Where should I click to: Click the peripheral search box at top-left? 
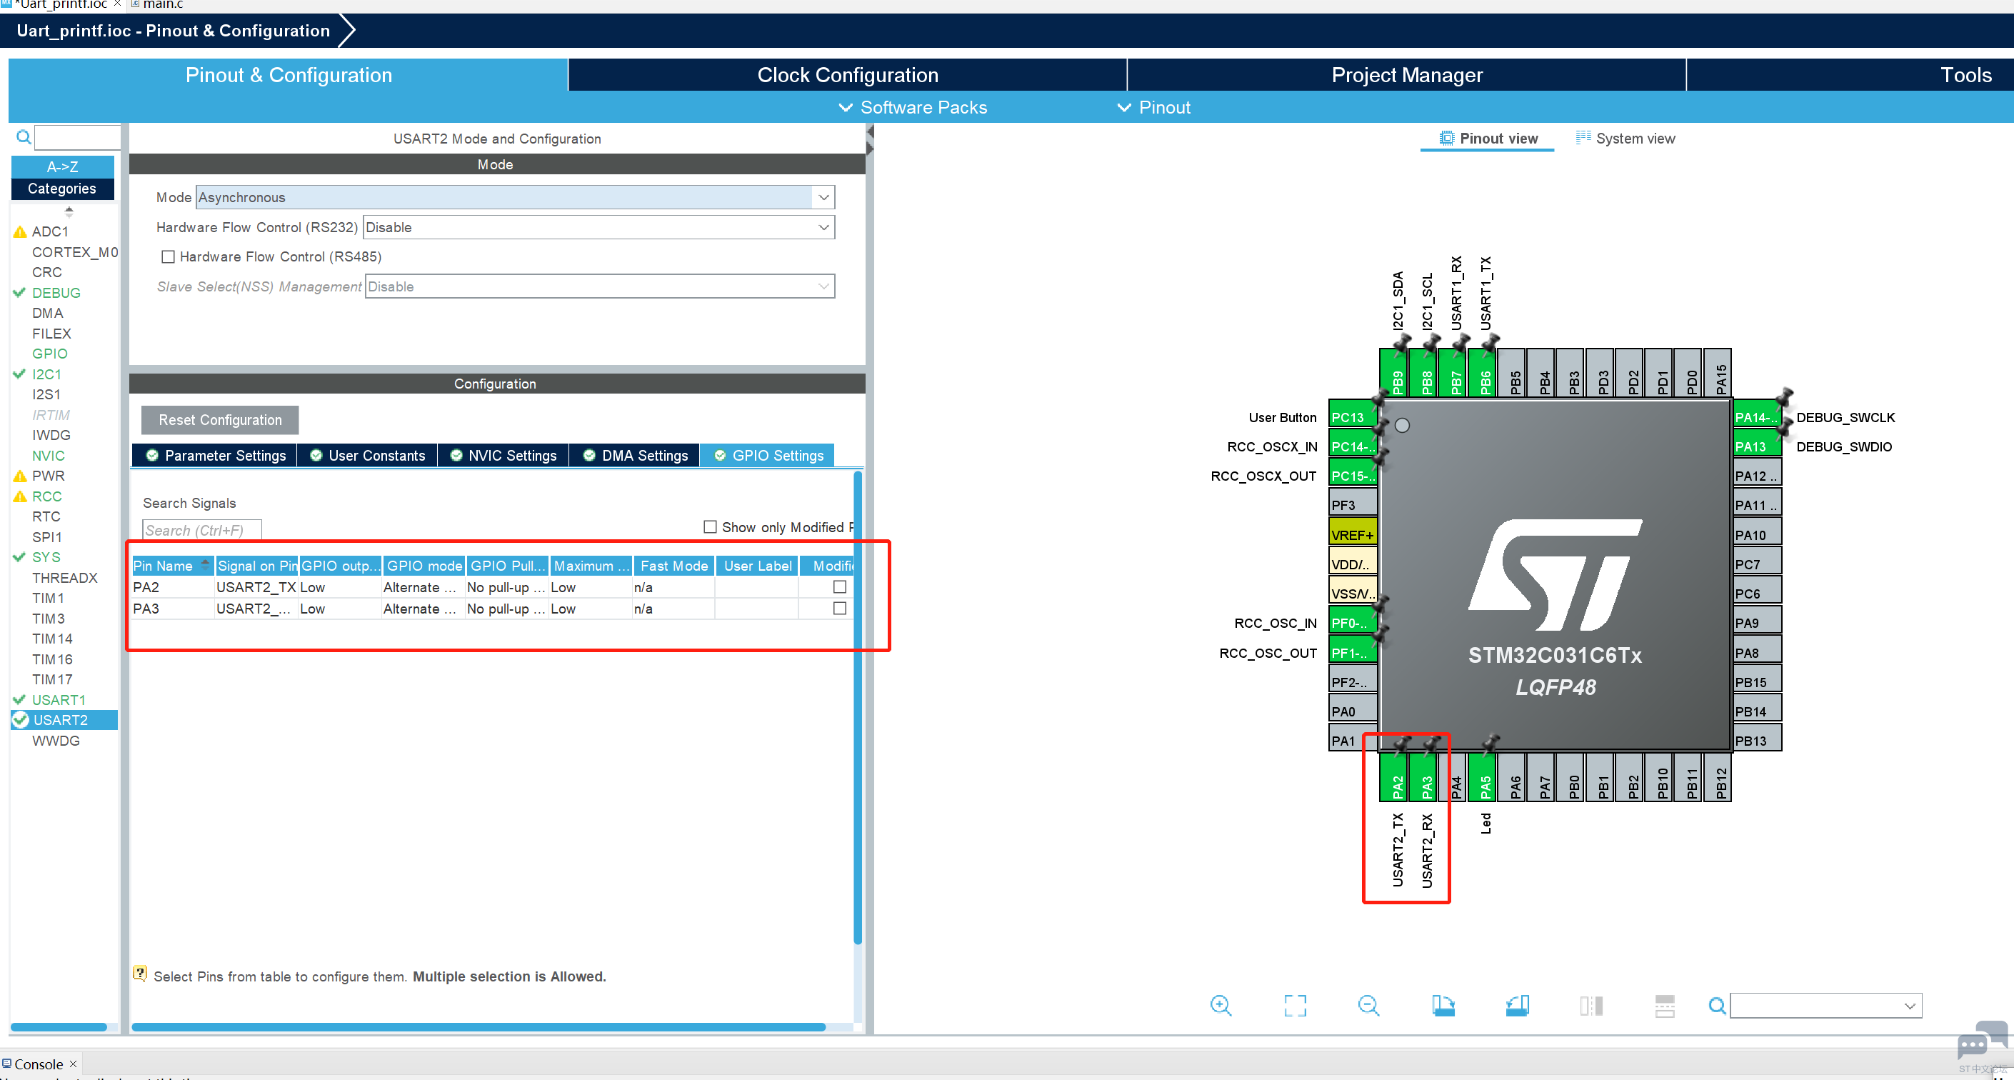click(77, 137)
